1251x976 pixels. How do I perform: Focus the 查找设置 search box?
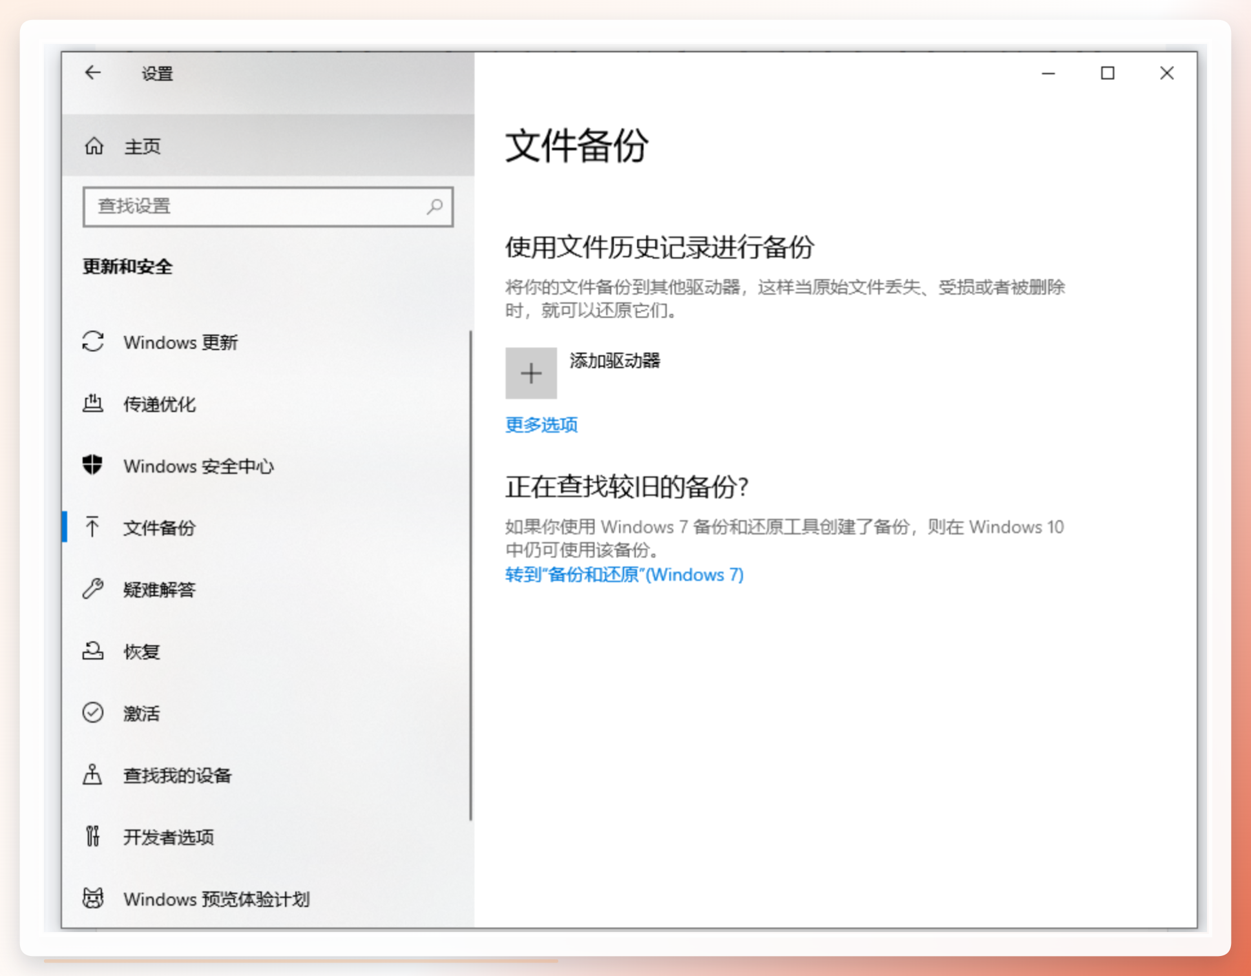[268, 207]
